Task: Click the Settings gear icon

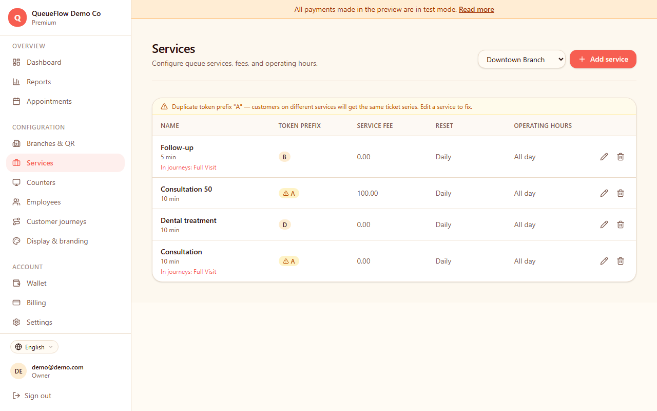Action: click(16, 322)
